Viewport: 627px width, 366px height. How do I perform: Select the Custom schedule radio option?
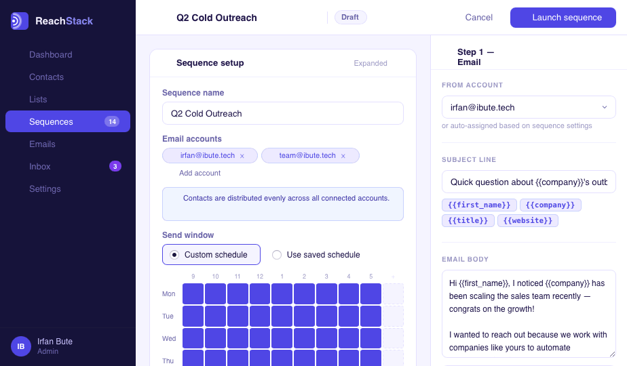(211, 255)
